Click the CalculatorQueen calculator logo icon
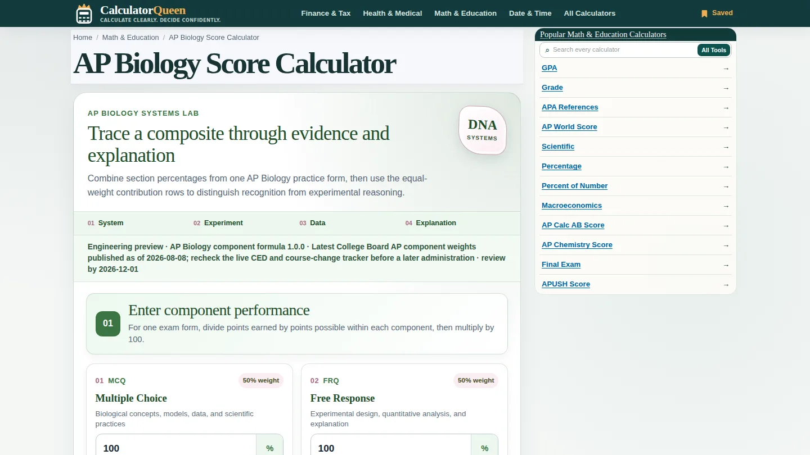 (x=84, y=13)
